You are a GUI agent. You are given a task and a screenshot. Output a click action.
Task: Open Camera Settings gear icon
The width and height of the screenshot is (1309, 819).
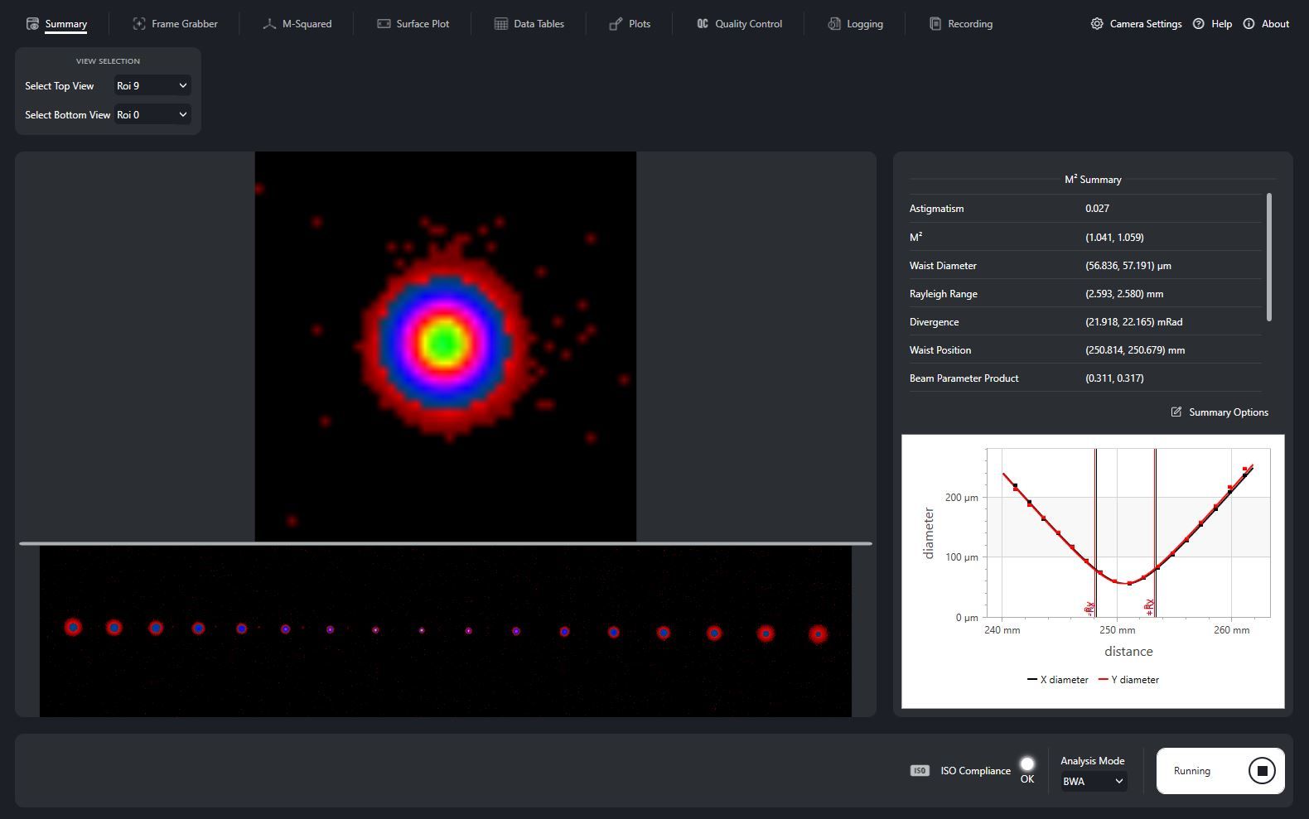(1097, 24)
